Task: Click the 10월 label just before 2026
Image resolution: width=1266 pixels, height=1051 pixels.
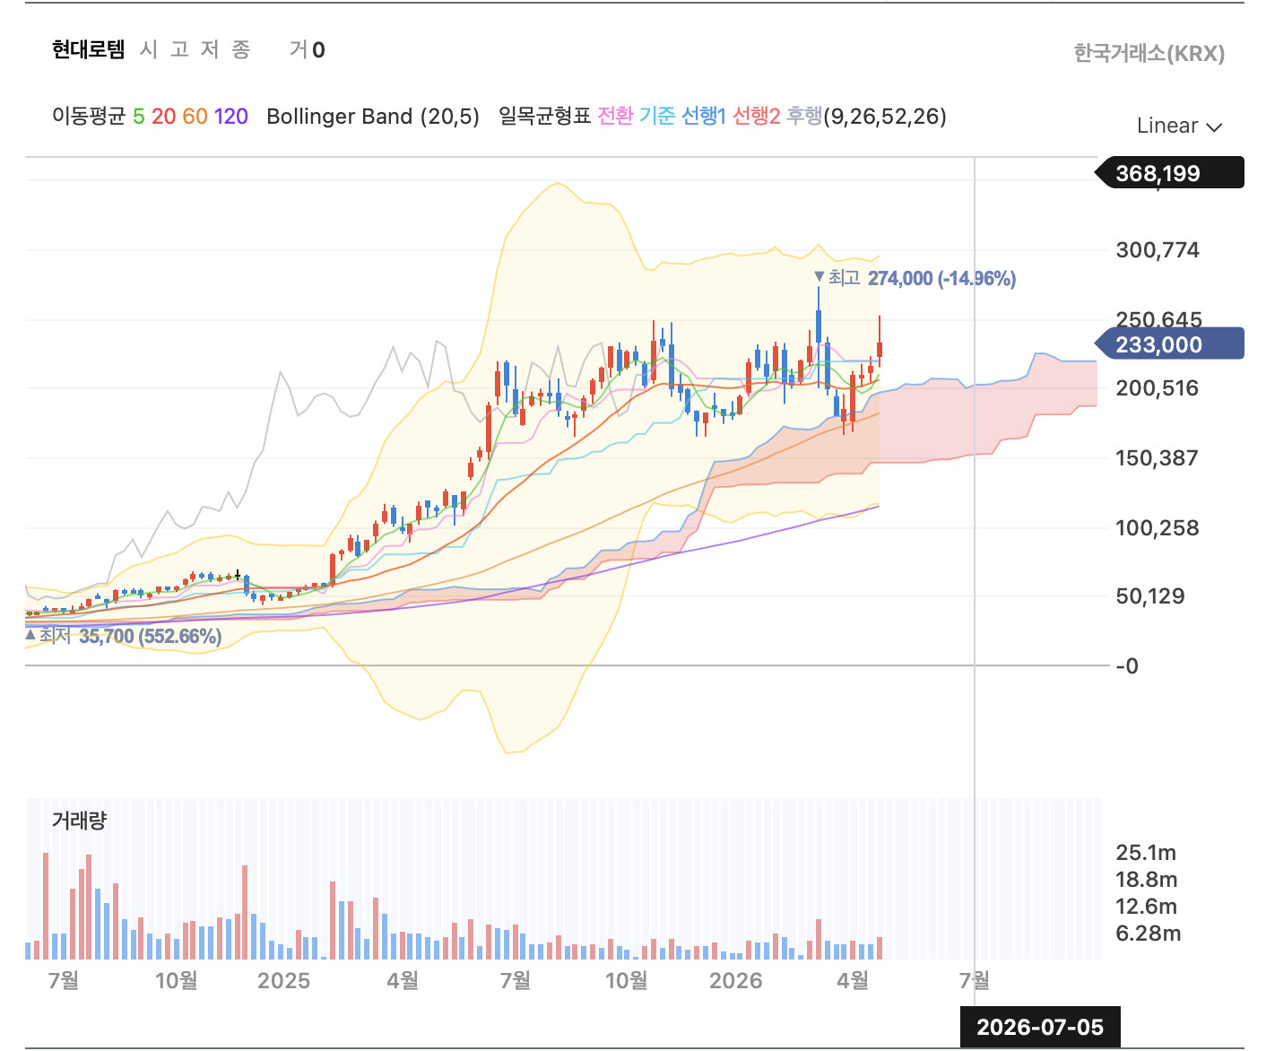Action: (x=626, y=981)
